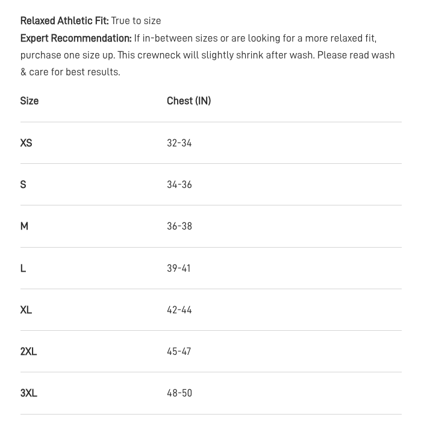
Task: Click the Chest (IN) column header
Action: coord(189,101)
